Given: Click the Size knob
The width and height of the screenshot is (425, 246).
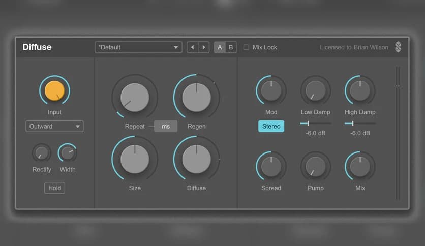Looking at the screenshot, I should [135, 159].
